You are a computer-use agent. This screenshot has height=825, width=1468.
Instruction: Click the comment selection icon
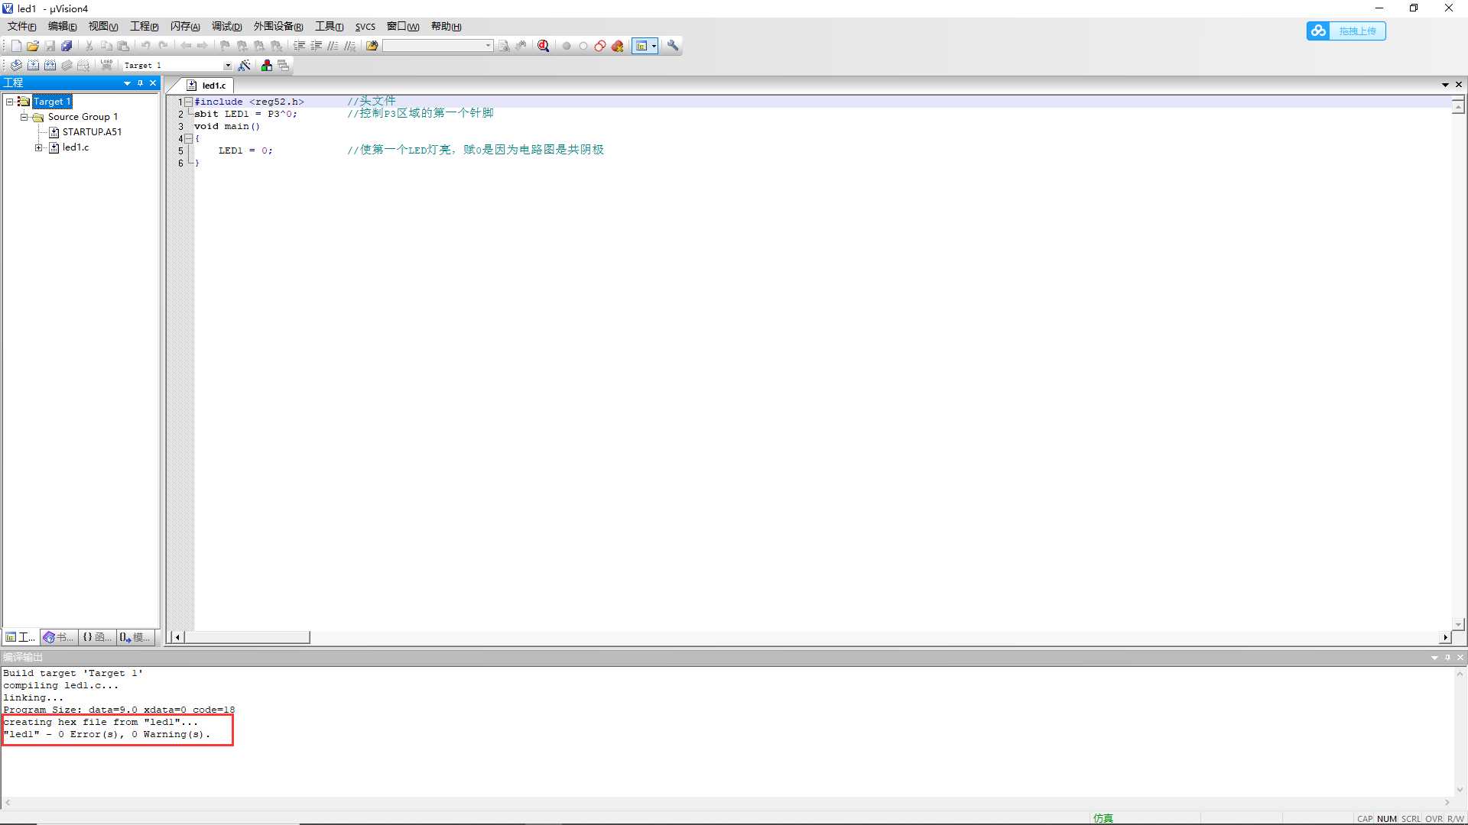click(333, 46)
